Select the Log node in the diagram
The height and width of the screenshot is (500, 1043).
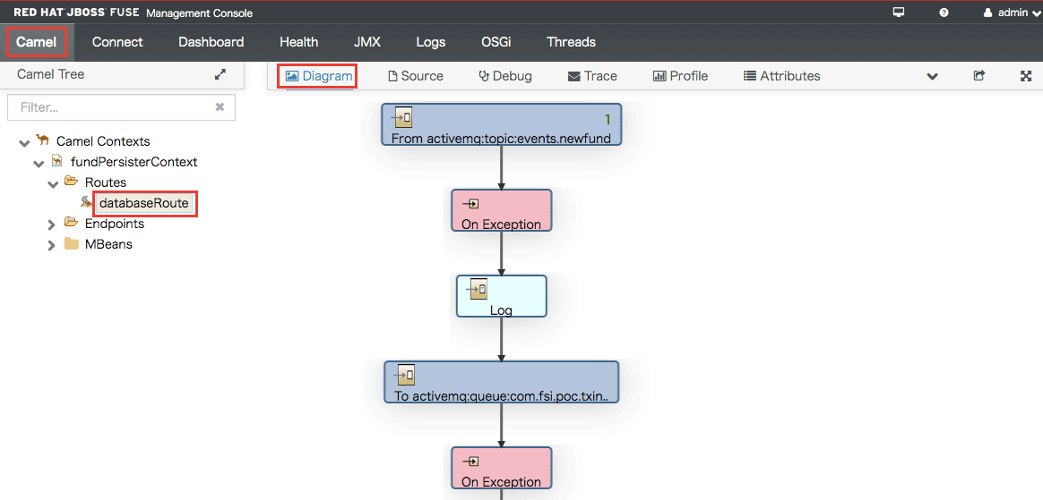pos(502,296)
